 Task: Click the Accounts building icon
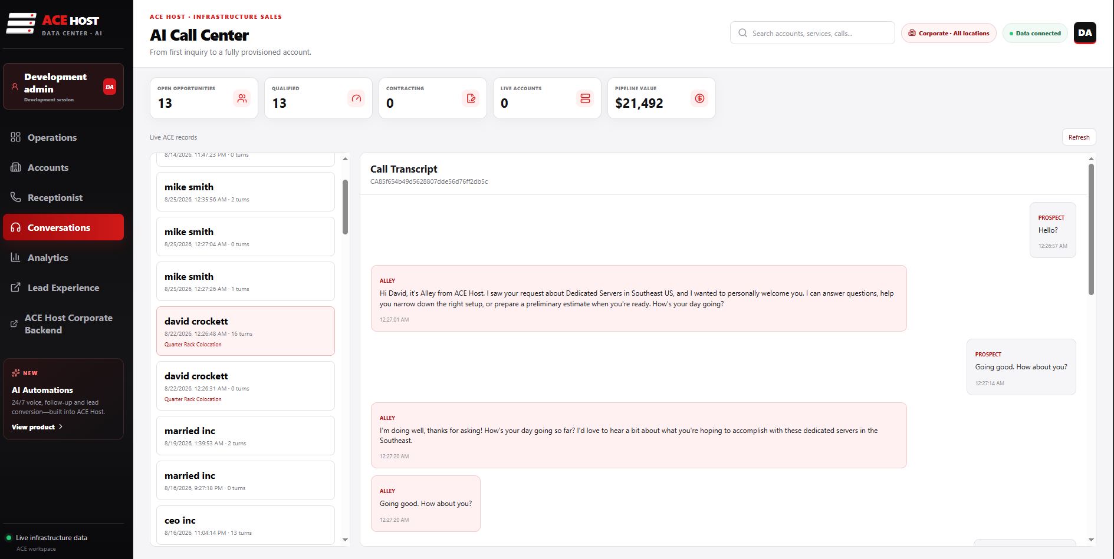click(15, 167)
